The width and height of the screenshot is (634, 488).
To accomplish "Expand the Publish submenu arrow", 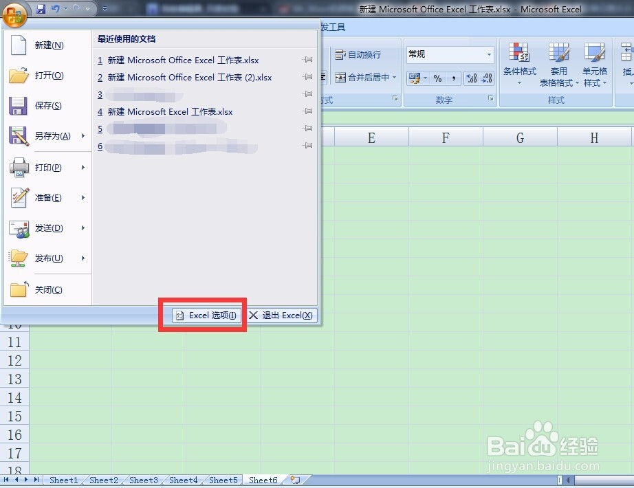I will tap(83, 258).
